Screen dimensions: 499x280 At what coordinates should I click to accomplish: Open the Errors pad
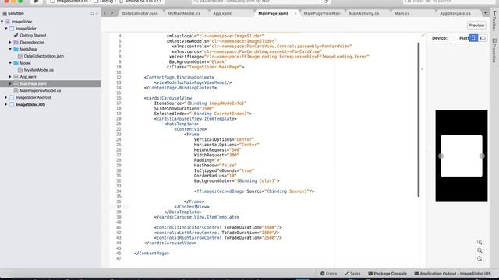(x=328, y=273)
